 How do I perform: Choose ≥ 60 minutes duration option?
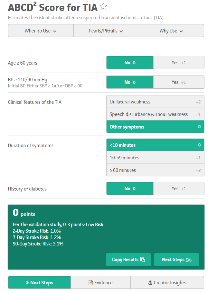155,170
